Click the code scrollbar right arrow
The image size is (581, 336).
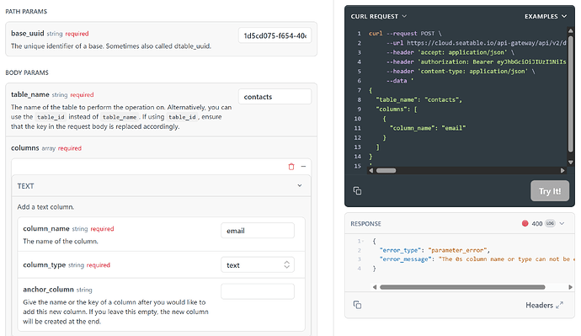562,171
